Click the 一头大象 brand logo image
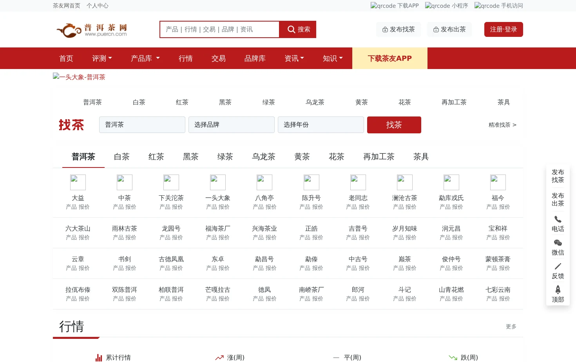576x362 pixels. [218, 182]
